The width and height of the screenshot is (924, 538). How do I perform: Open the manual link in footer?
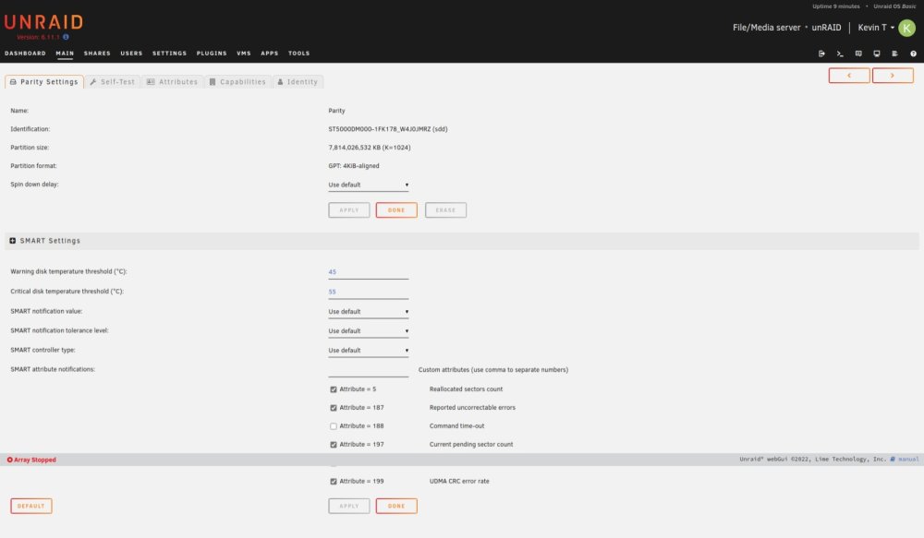tap(908, 460)
